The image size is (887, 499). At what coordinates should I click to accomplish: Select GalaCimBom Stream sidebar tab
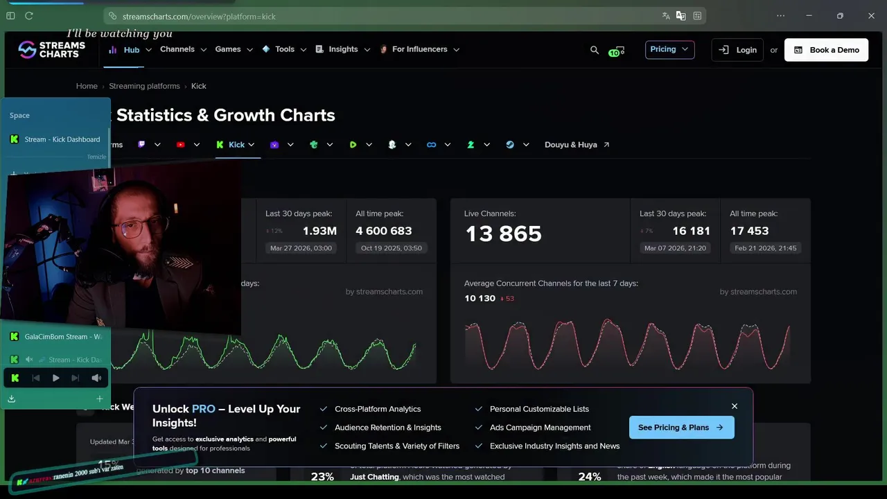[55, 337]
